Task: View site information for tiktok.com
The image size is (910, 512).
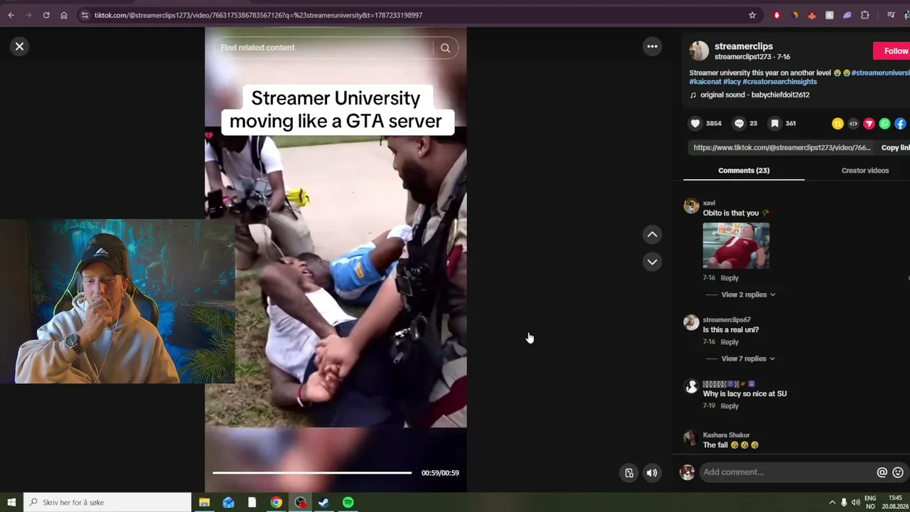Action: (85, 15)
